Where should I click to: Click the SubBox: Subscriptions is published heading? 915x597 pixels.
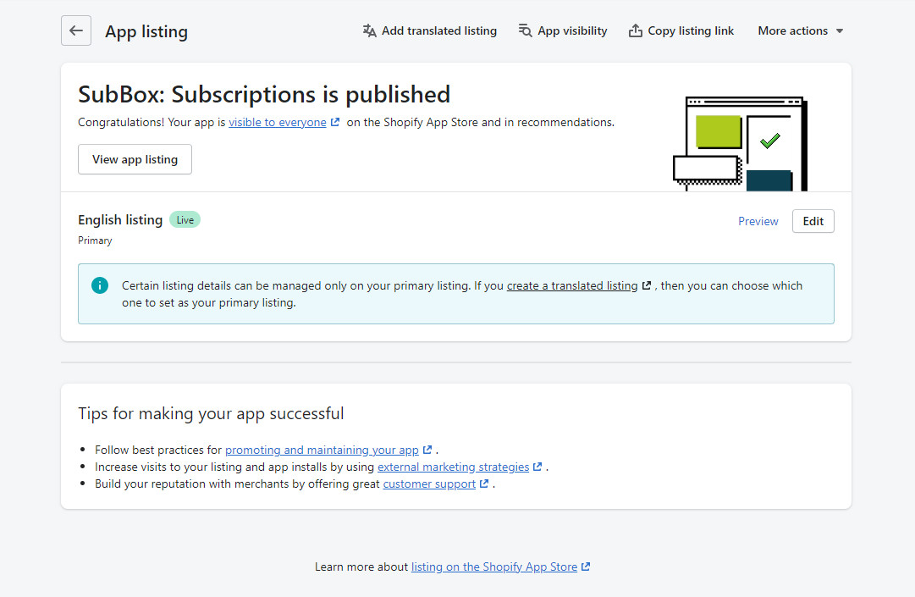[x=264, y=95]
